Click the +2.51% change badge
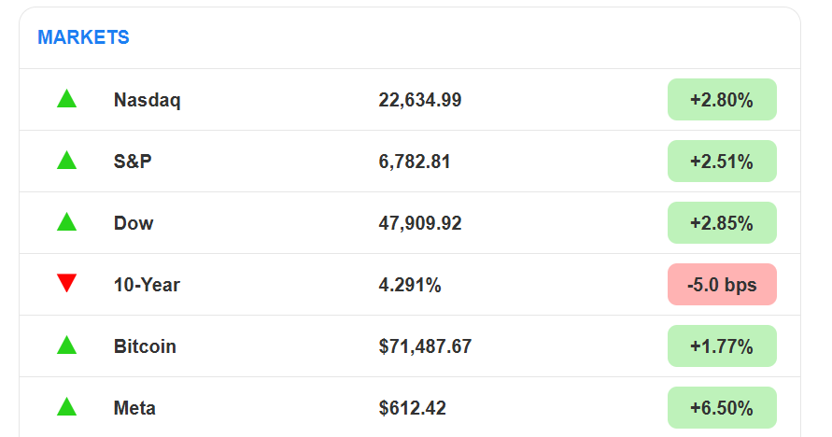The height and width of the screenshot is (437, 832). (722, 162)
